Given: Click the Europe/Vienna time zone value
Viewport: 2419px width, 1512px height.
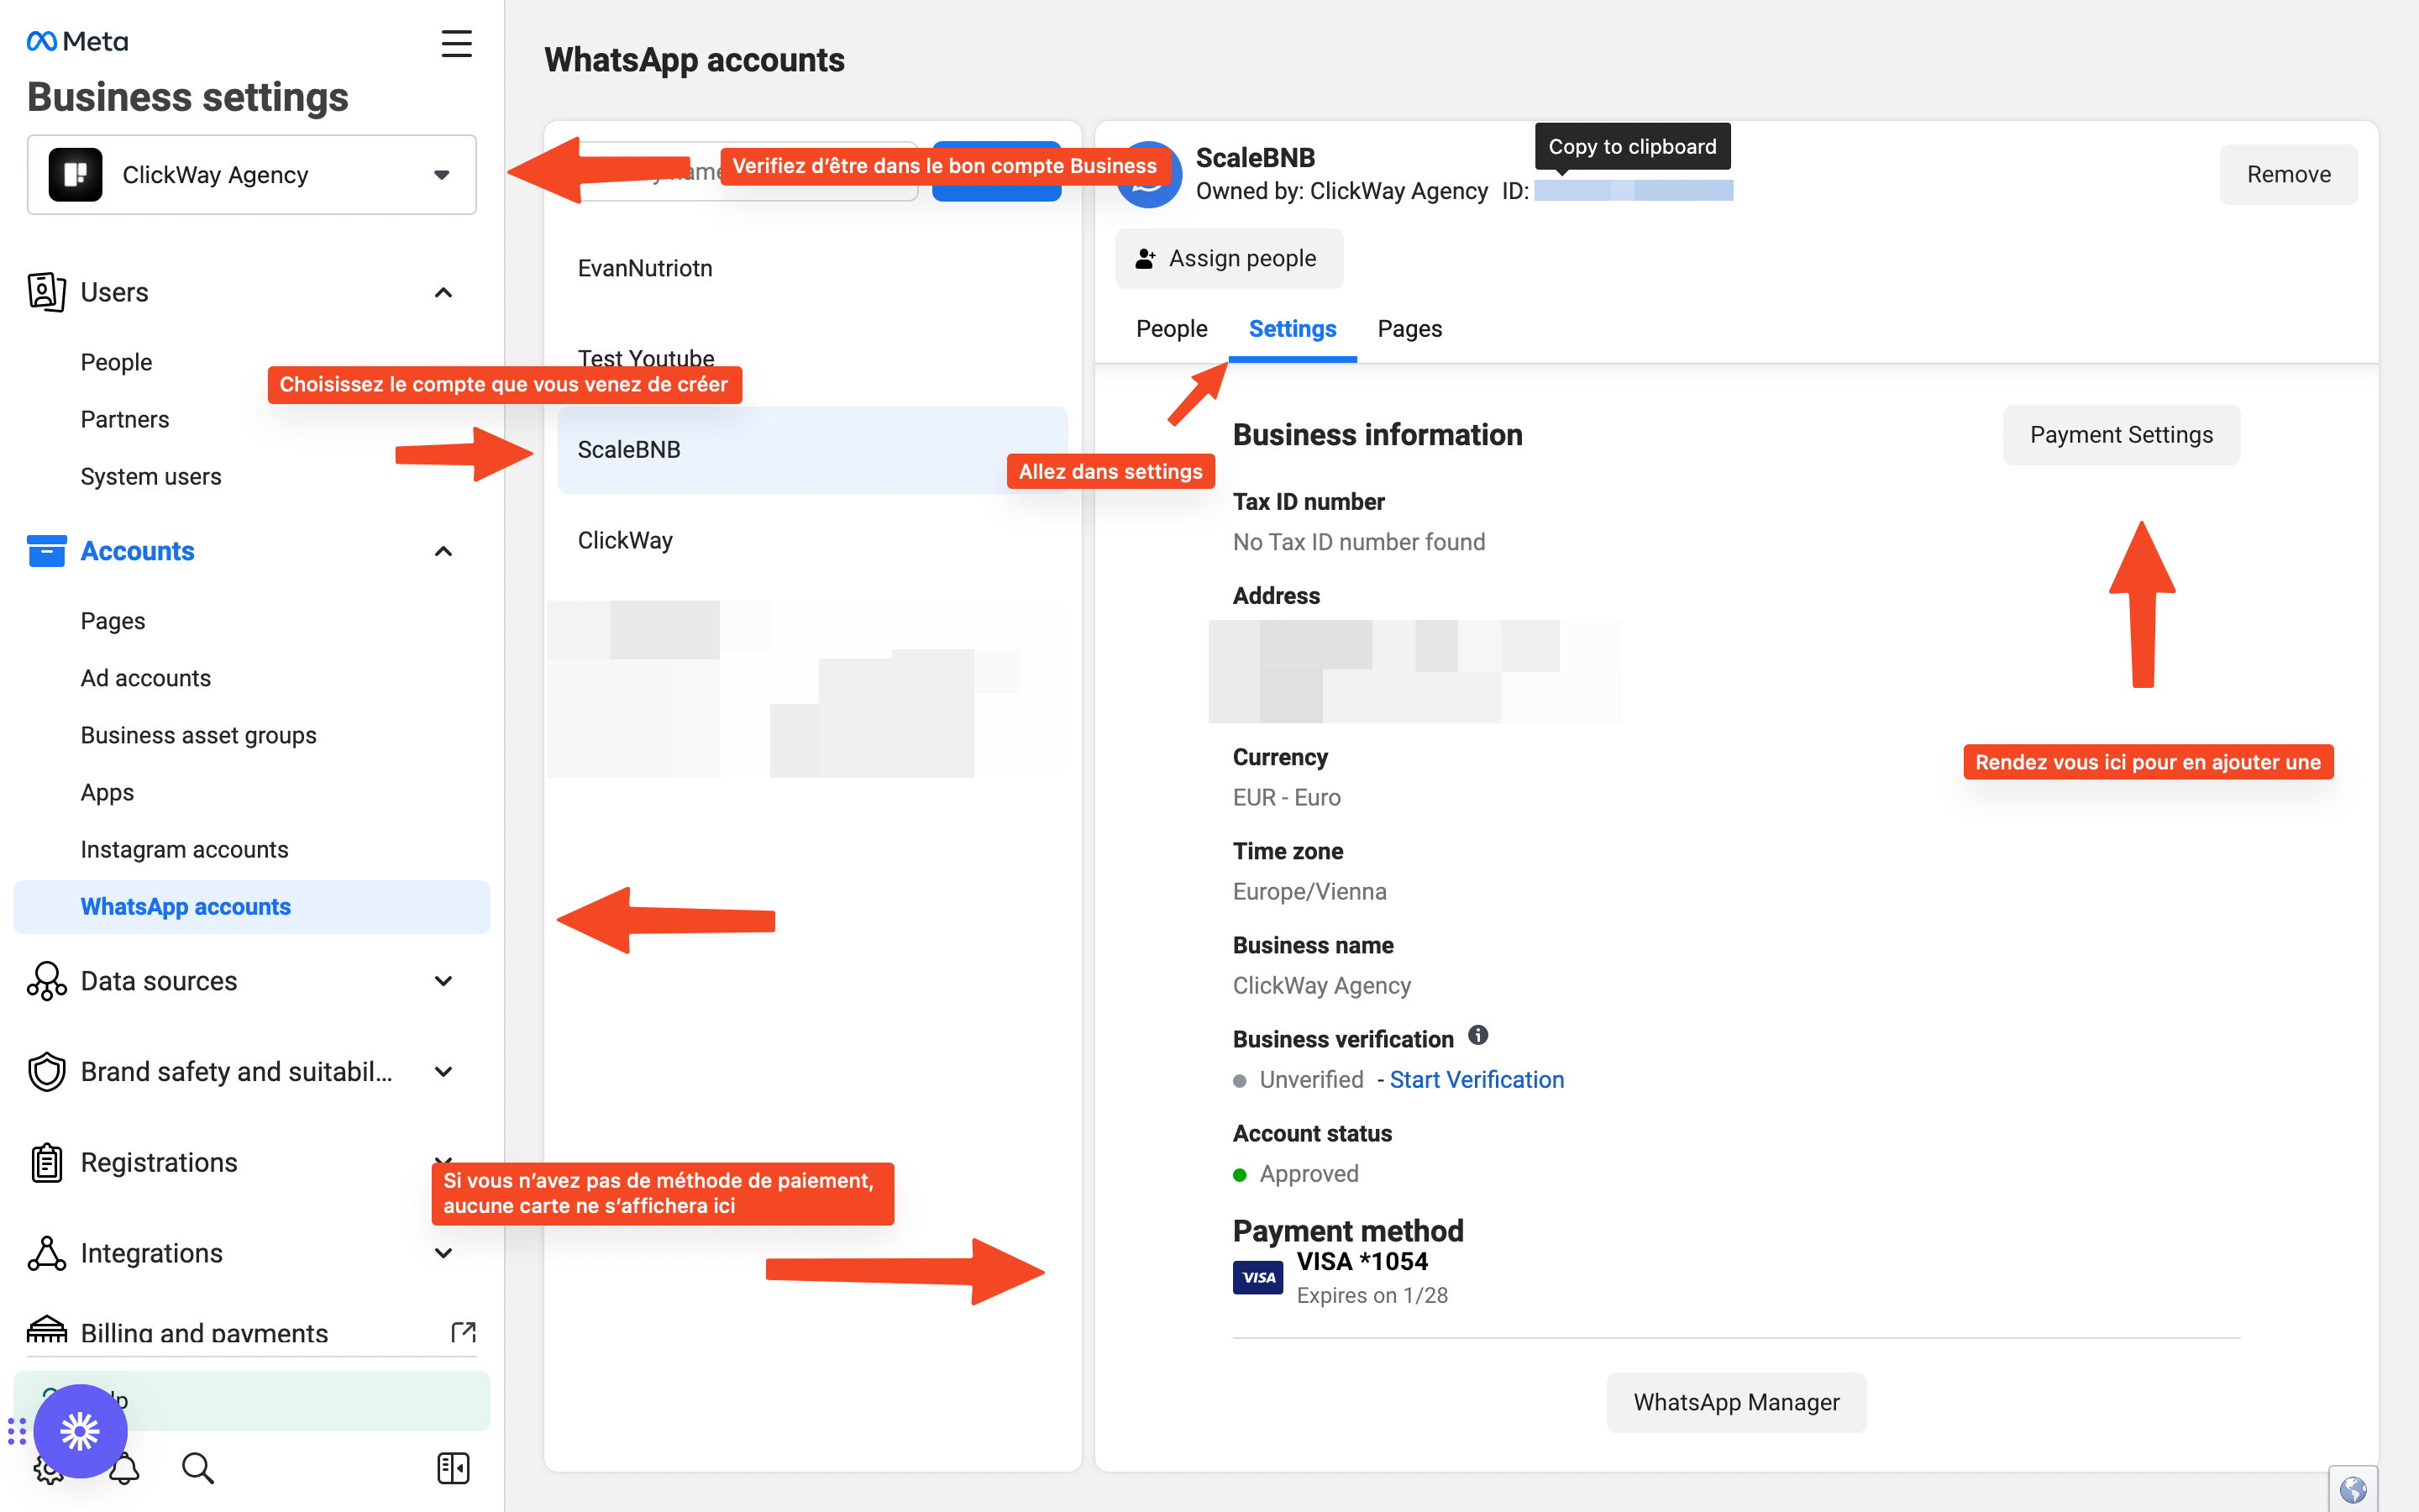Looking at the screenshot, I should click(1309, 891).
